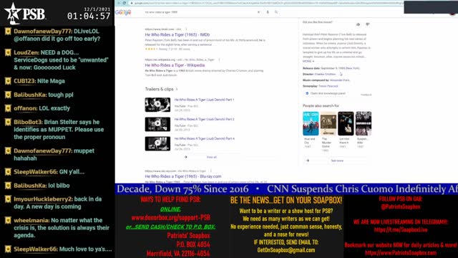Screen dimensions: 458x258
Task: Click the badge icon beside CUB123's message
Action: (x=8, y=81)
